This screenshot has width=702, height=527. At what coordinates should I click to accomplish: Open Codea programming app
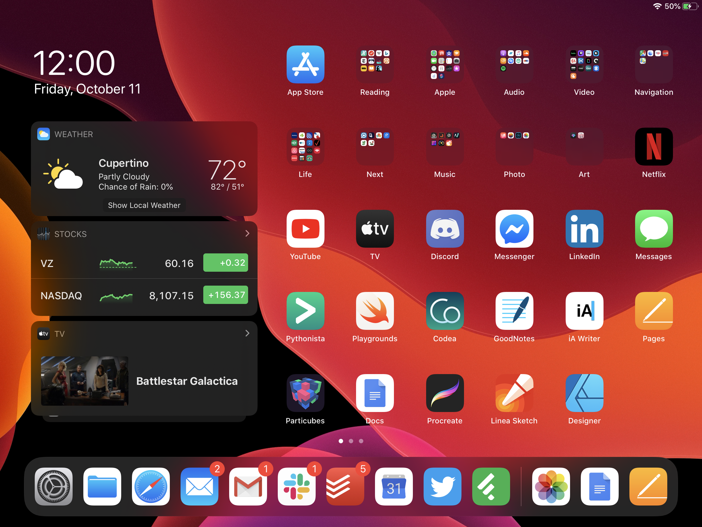pos(445,313)
